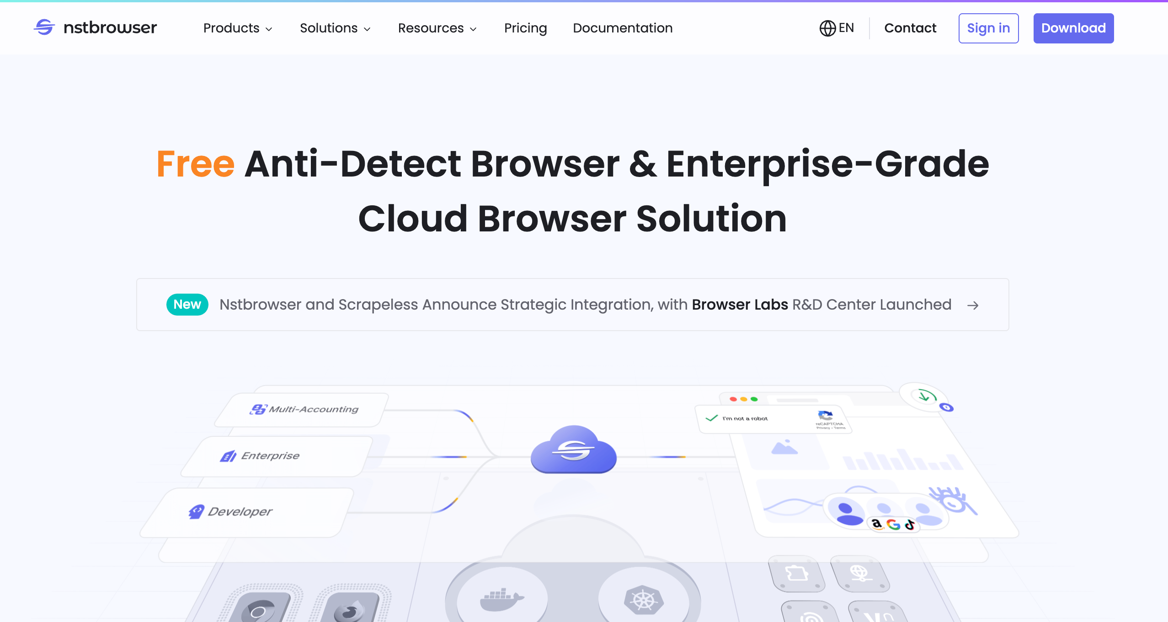Open the Documentation menu item
This screenshot has width=1168, height=622.
[x=623, y=28]
